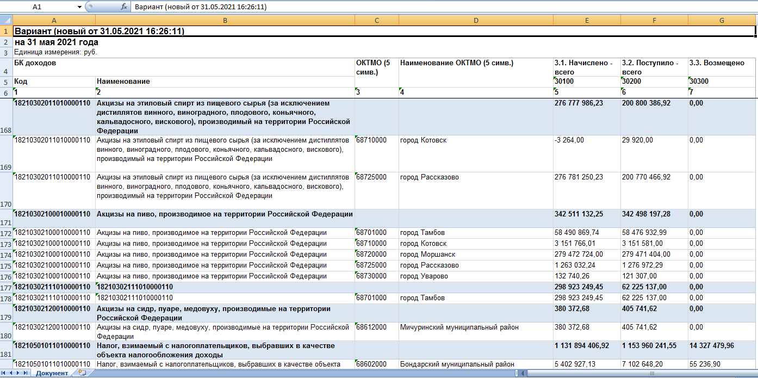Image resolution: width=758 pixels, height=378 pixels.
Task: Go to the next sheet with navigation arrow
Action: 19,373
